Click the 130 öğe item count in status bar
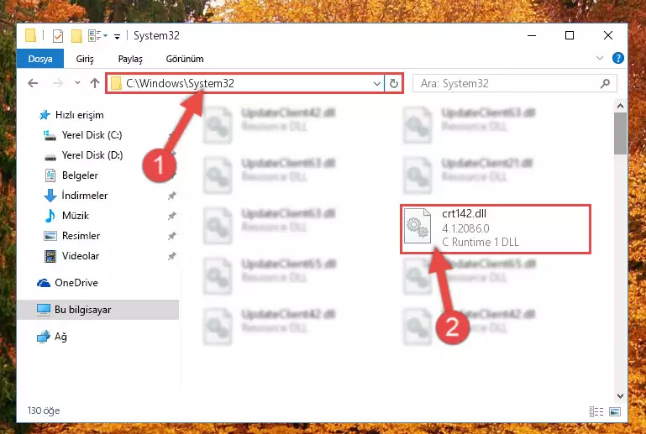The width and height of the screenshot is (646, 434). pos(44,410)
